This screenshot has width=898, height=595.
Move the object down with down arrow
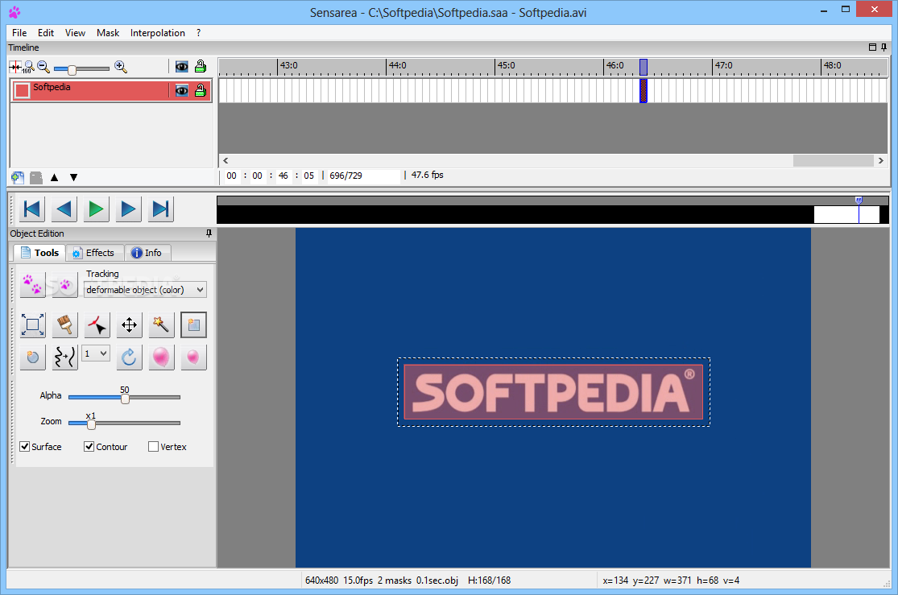tap(74, 177)
